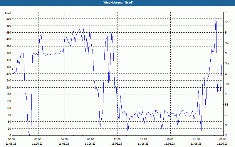
Task: Click the 03:00 time axis label
Action: pyautogui.click(x=38, y=139)
